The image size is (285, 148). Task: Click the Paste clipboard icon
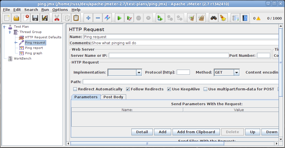pos(76,18)
